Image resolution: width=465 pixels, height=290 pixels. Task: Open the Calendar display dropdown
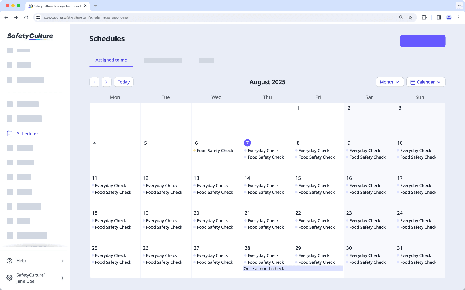426,82
